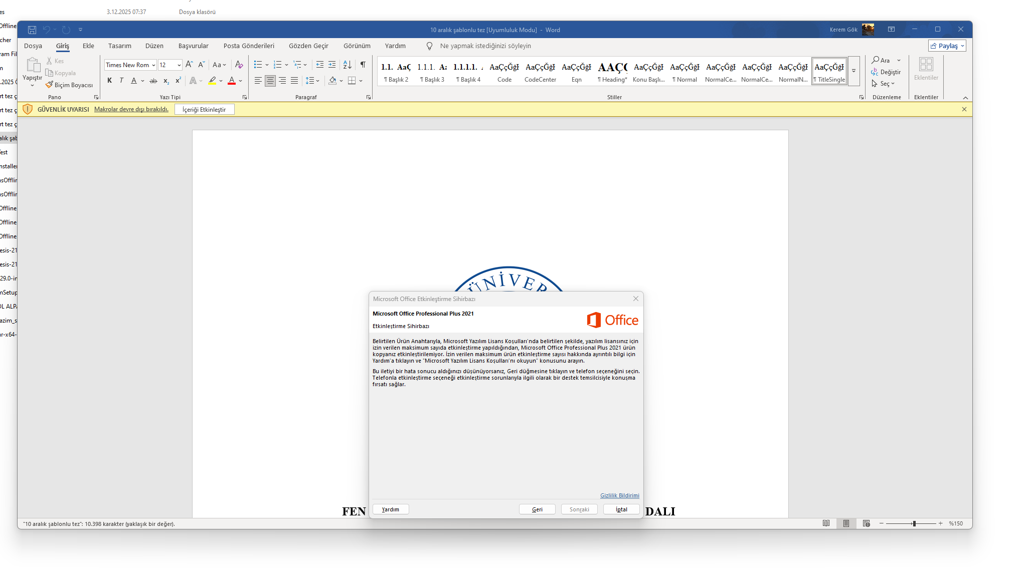Viewport: 1024px width, 568px height.
Task: Switch to the Görünüm tab
Action: [357, 46]
